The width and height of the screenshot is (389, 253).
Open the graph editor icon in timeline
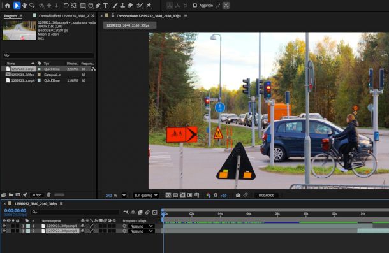pyautogui.click(x=155, y=212)
